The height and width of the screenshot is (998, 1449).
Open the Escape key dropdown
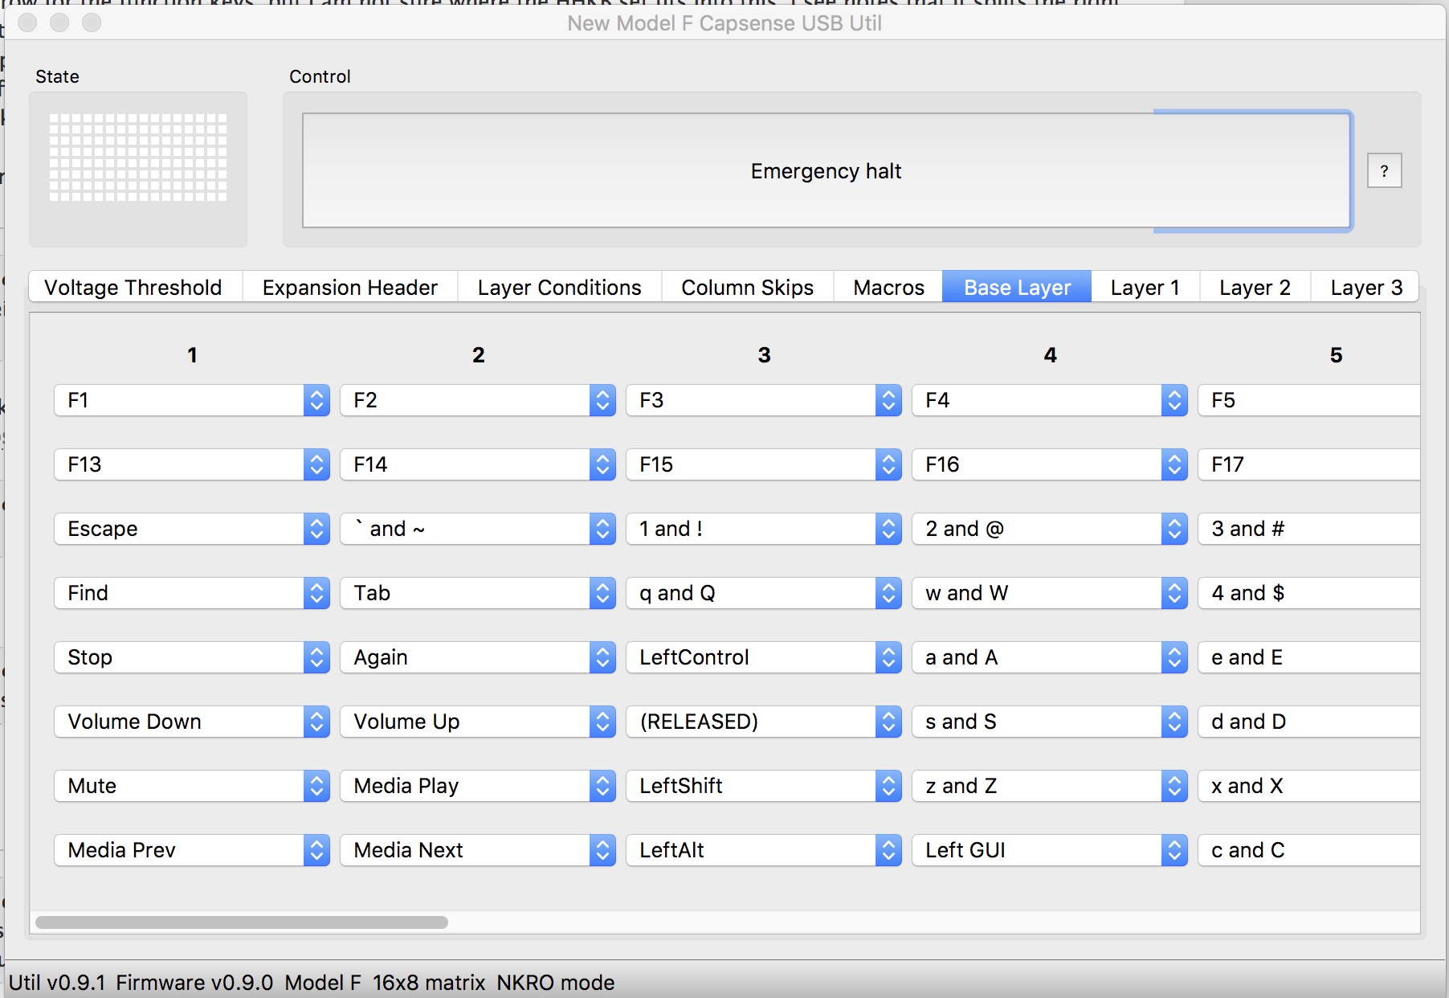coord(192,529)
